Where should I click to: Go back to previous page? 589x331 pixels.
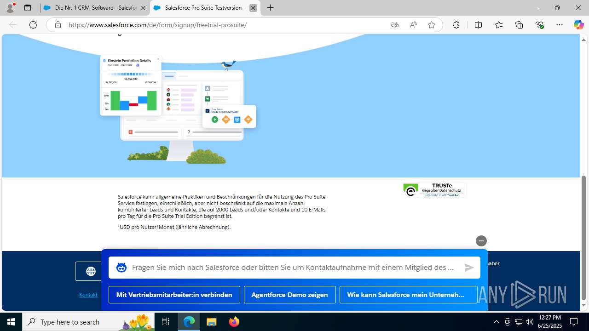[x=13, y=25]
